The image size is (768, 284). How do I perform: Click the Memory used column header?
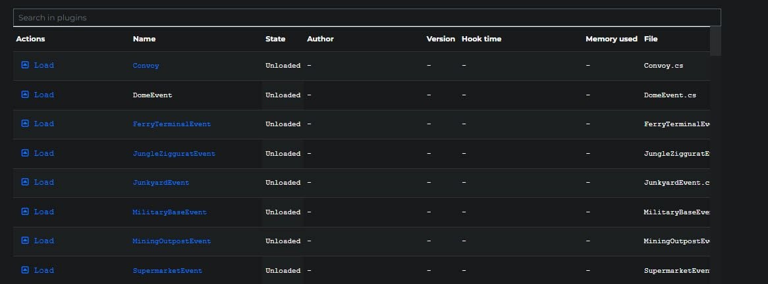coord(611,39)
